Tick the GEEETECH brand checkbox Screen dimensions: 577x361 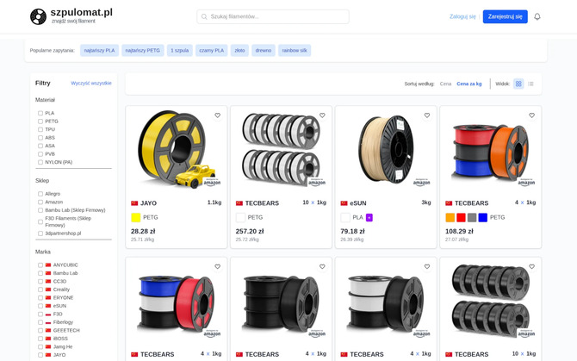click(x=40, y=331)
